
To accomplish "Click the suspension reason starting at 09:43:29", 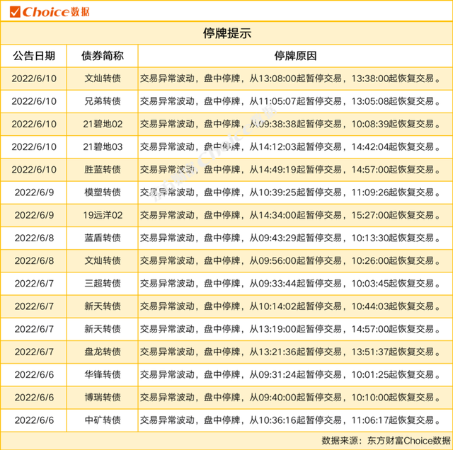I will pos(294,238).
